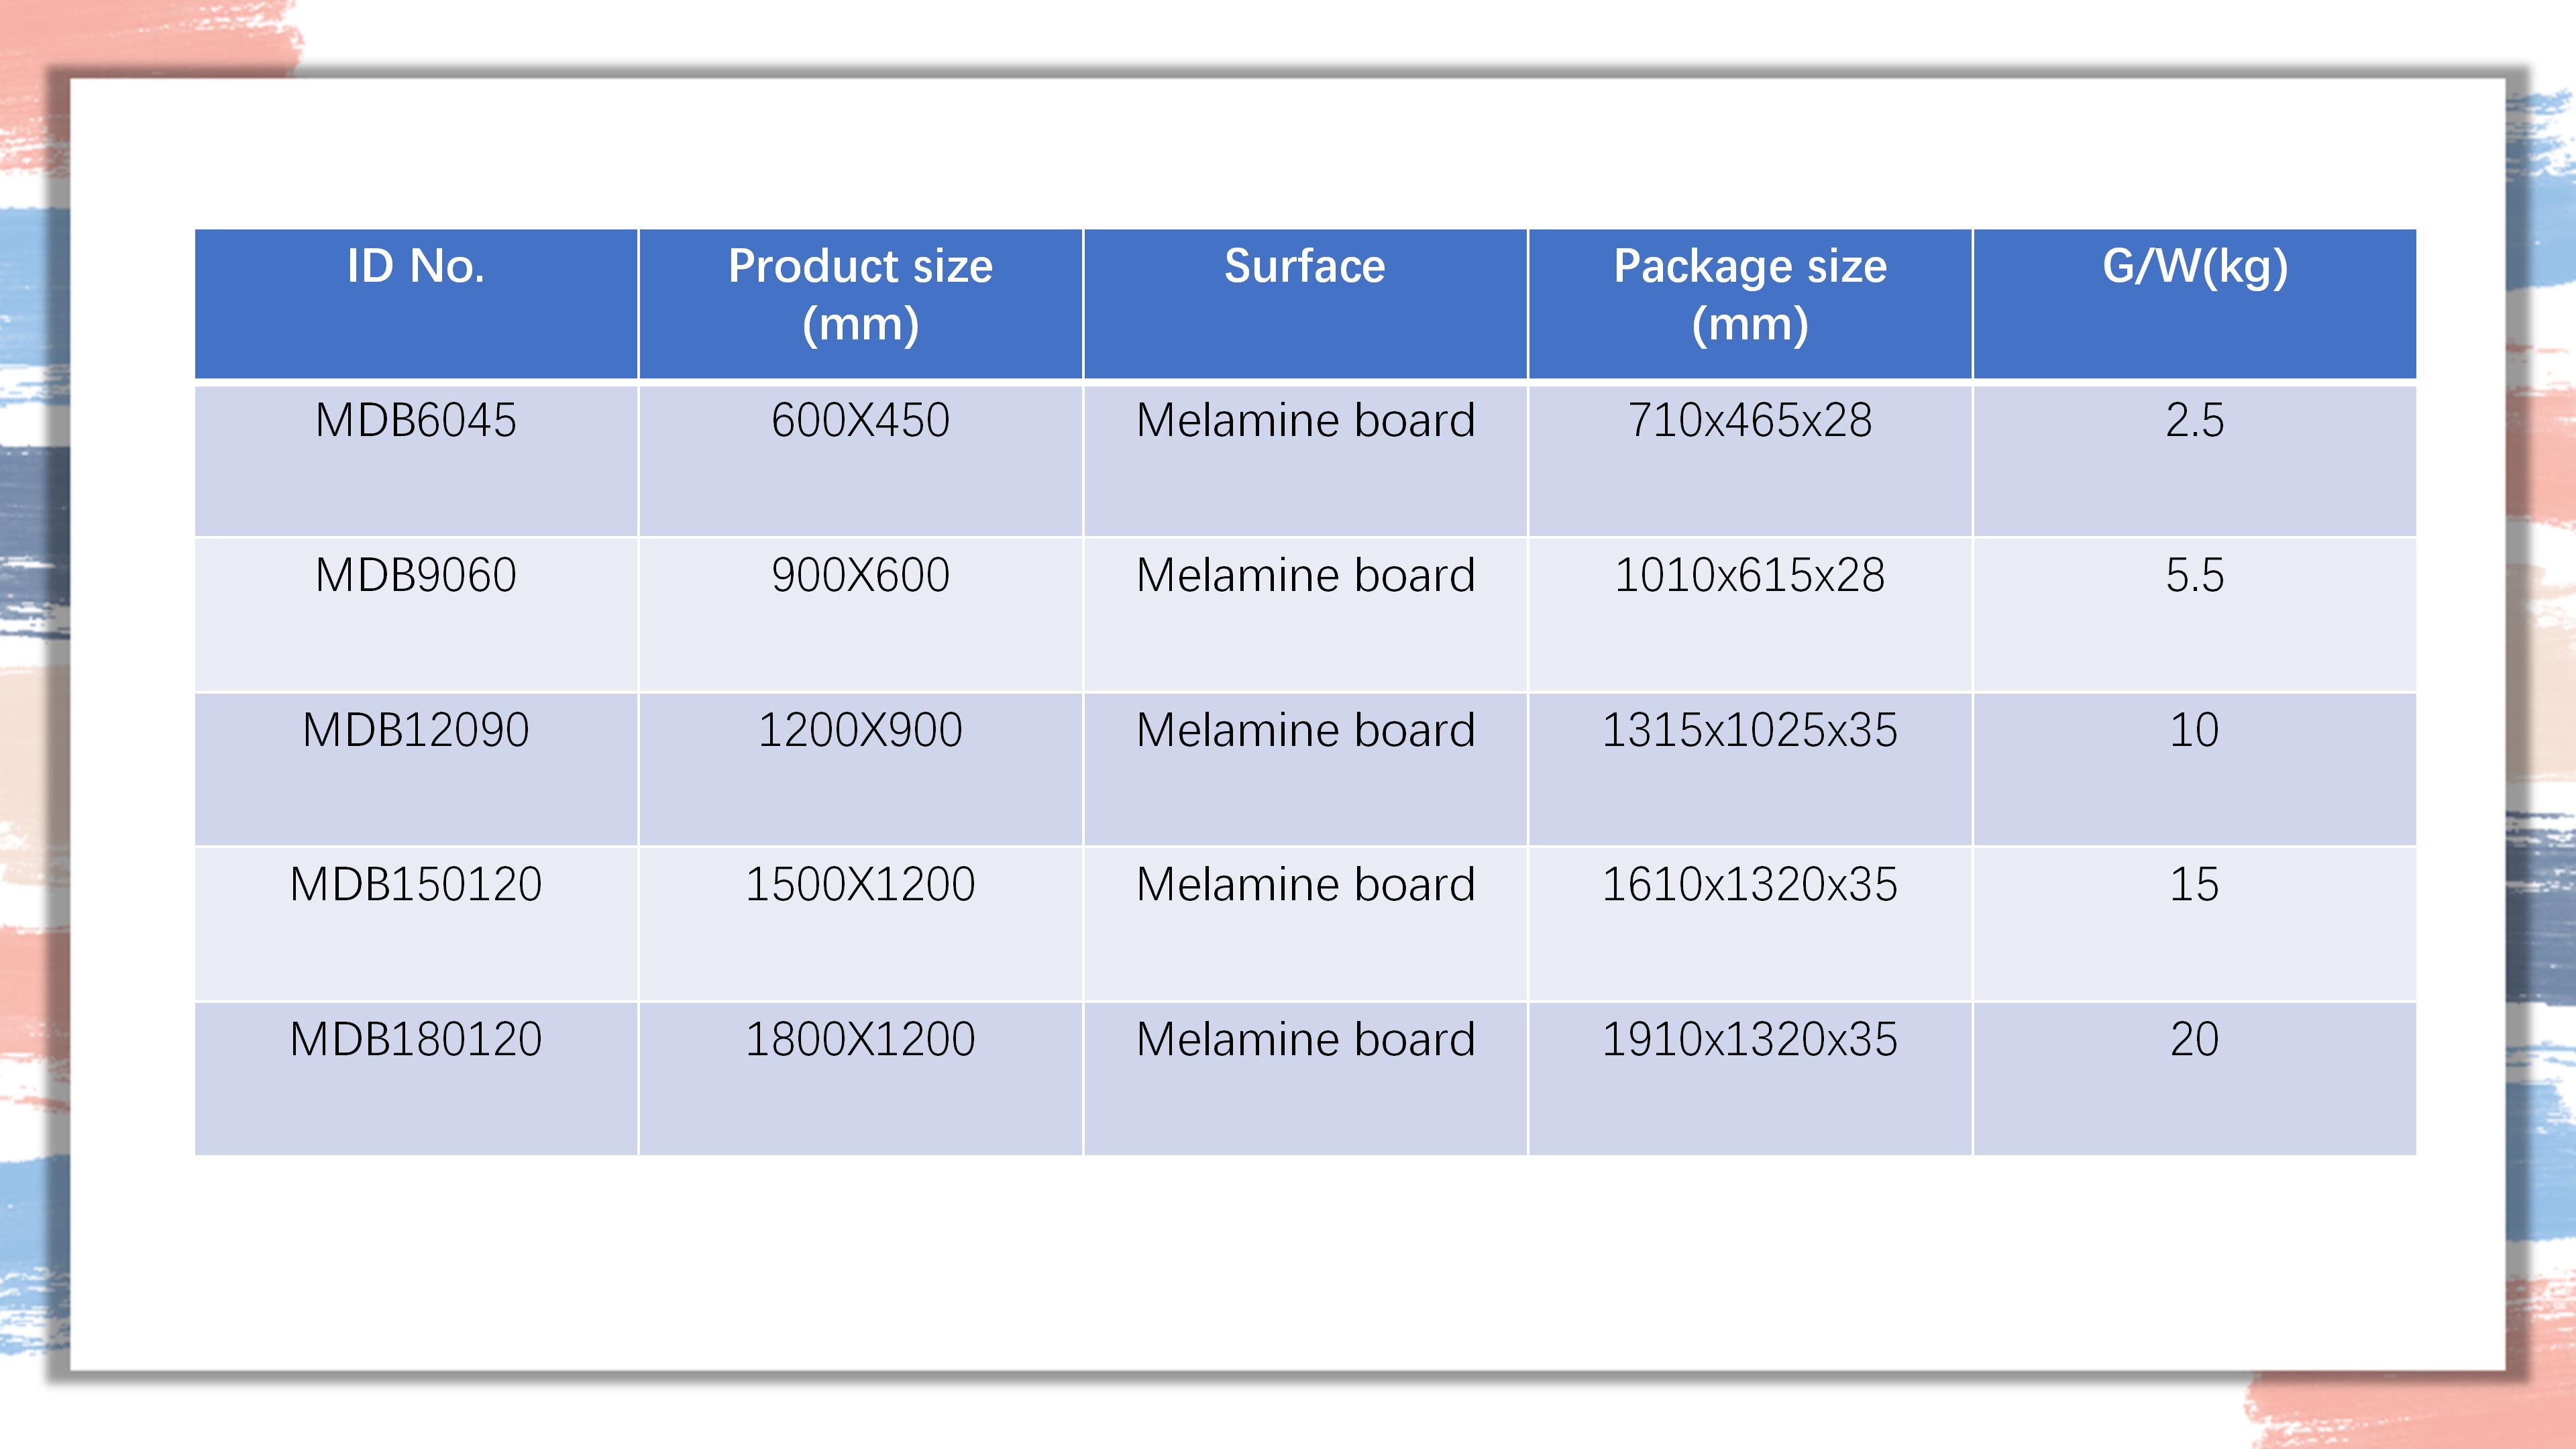
Task: Select the MDB150120 ID cell
Action: (416, 924)
